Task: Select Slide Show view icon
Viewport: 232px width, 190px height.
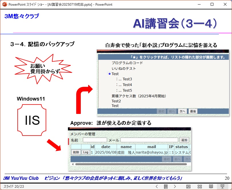Action: pyautogui.click(x=222, y=187)
